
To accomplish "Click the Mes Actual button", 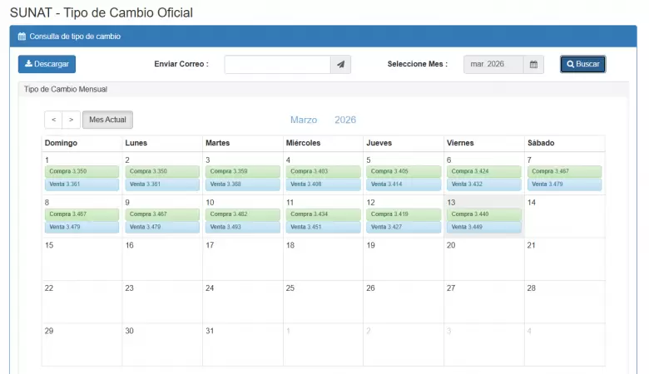I will click(107, 120).
